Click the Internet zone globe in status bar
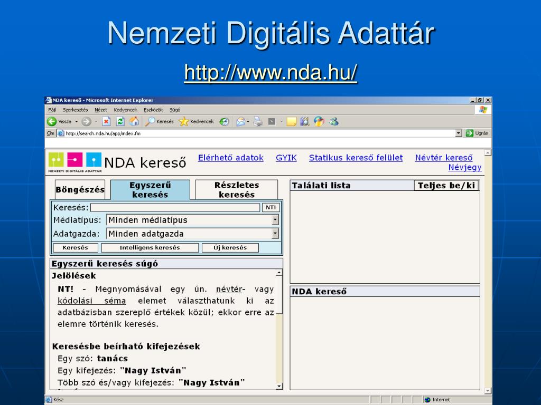 (x=428, y=400)
